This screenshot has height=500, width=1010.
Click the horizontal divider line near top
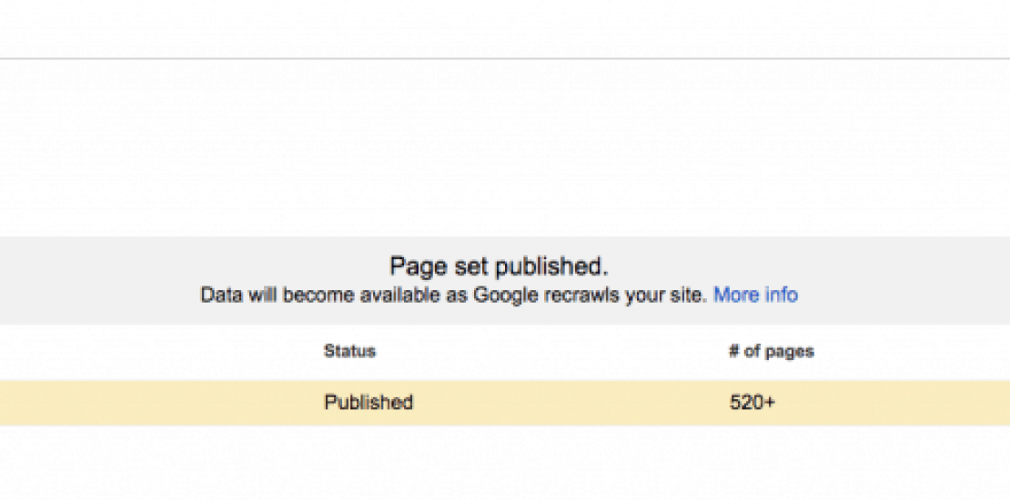[505, 59]
